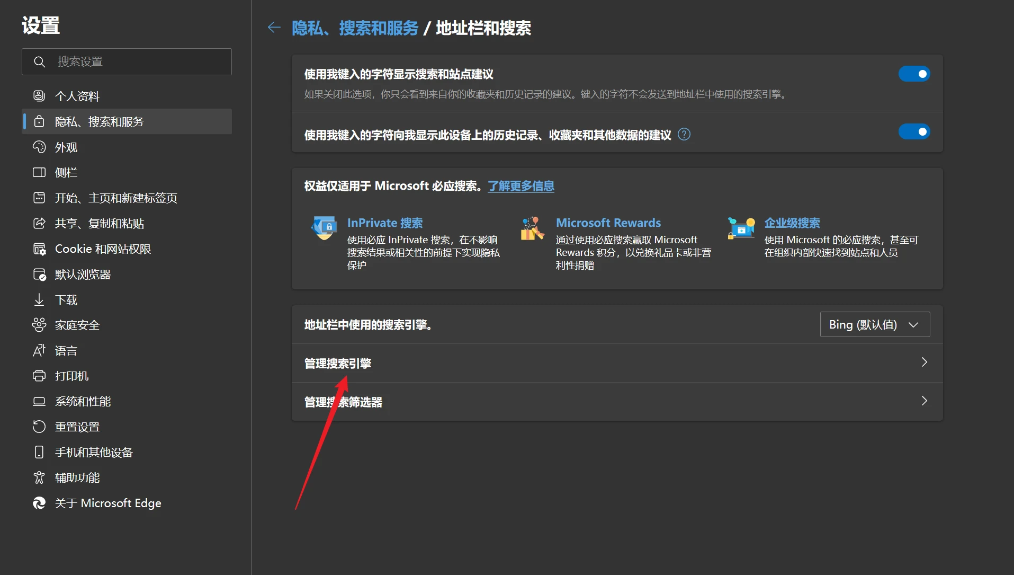Screen dimensions: 1014x575
Task: Click the Microsoft Rewards gift icon
Action: click(x=533, y=228)
